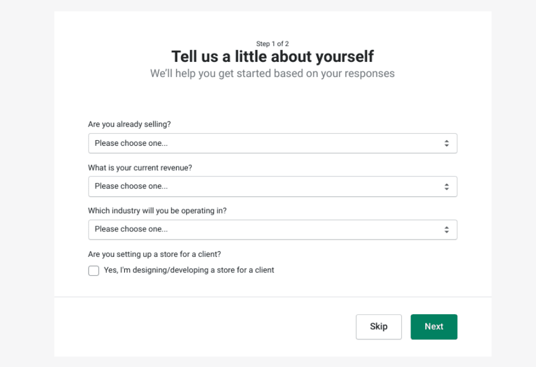The height and width of the screenshot is (367, 536).
Task: Click the "Which industry will you be operating in?" label
Action: click(157, 211)
